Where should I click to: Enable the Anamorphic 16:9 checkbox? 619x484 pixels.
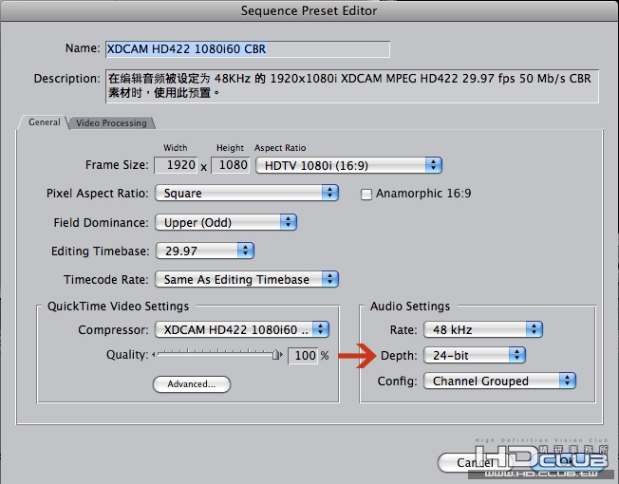point(366,195)
